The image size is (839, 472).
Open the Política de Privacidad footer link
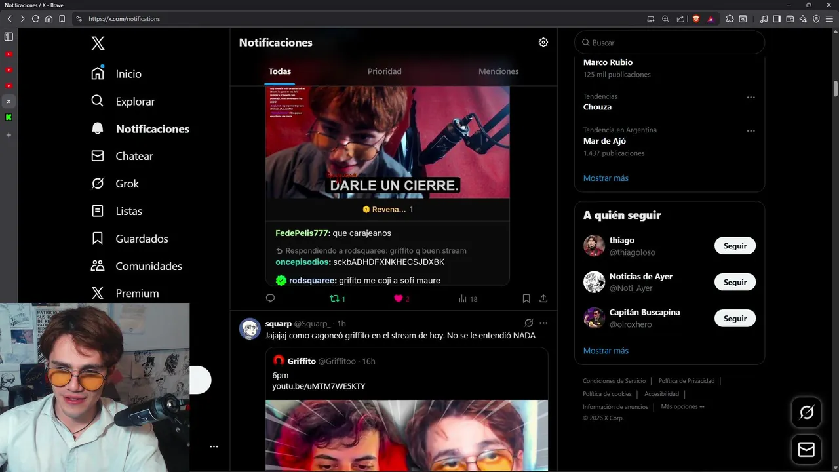686,381
